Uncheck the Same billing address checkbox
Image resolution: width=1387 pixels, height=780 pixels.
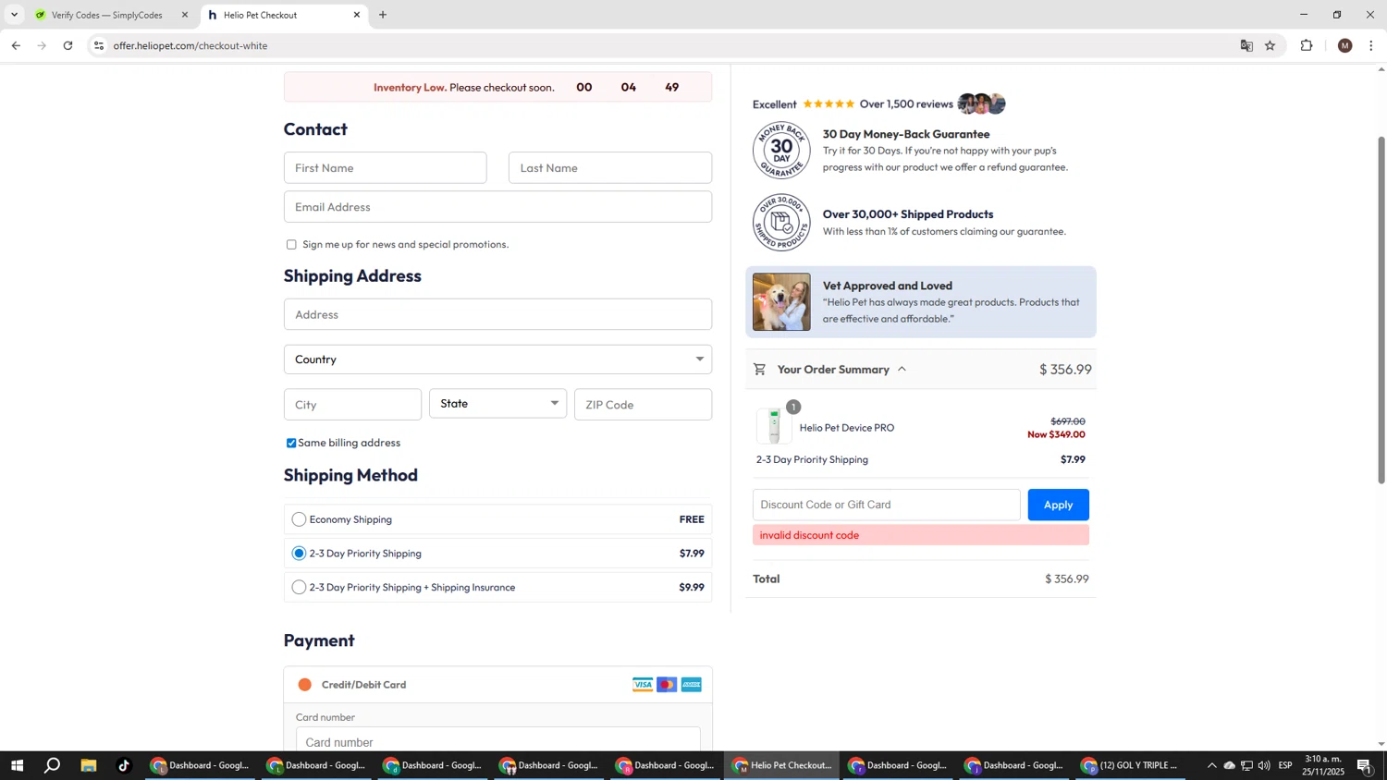291,444
